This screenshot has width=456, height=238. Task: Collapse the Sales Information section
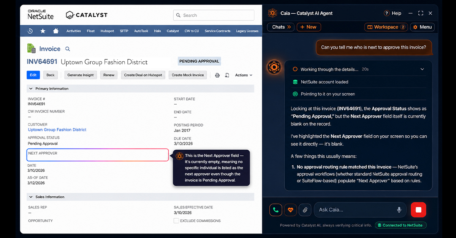click(31, 197)
